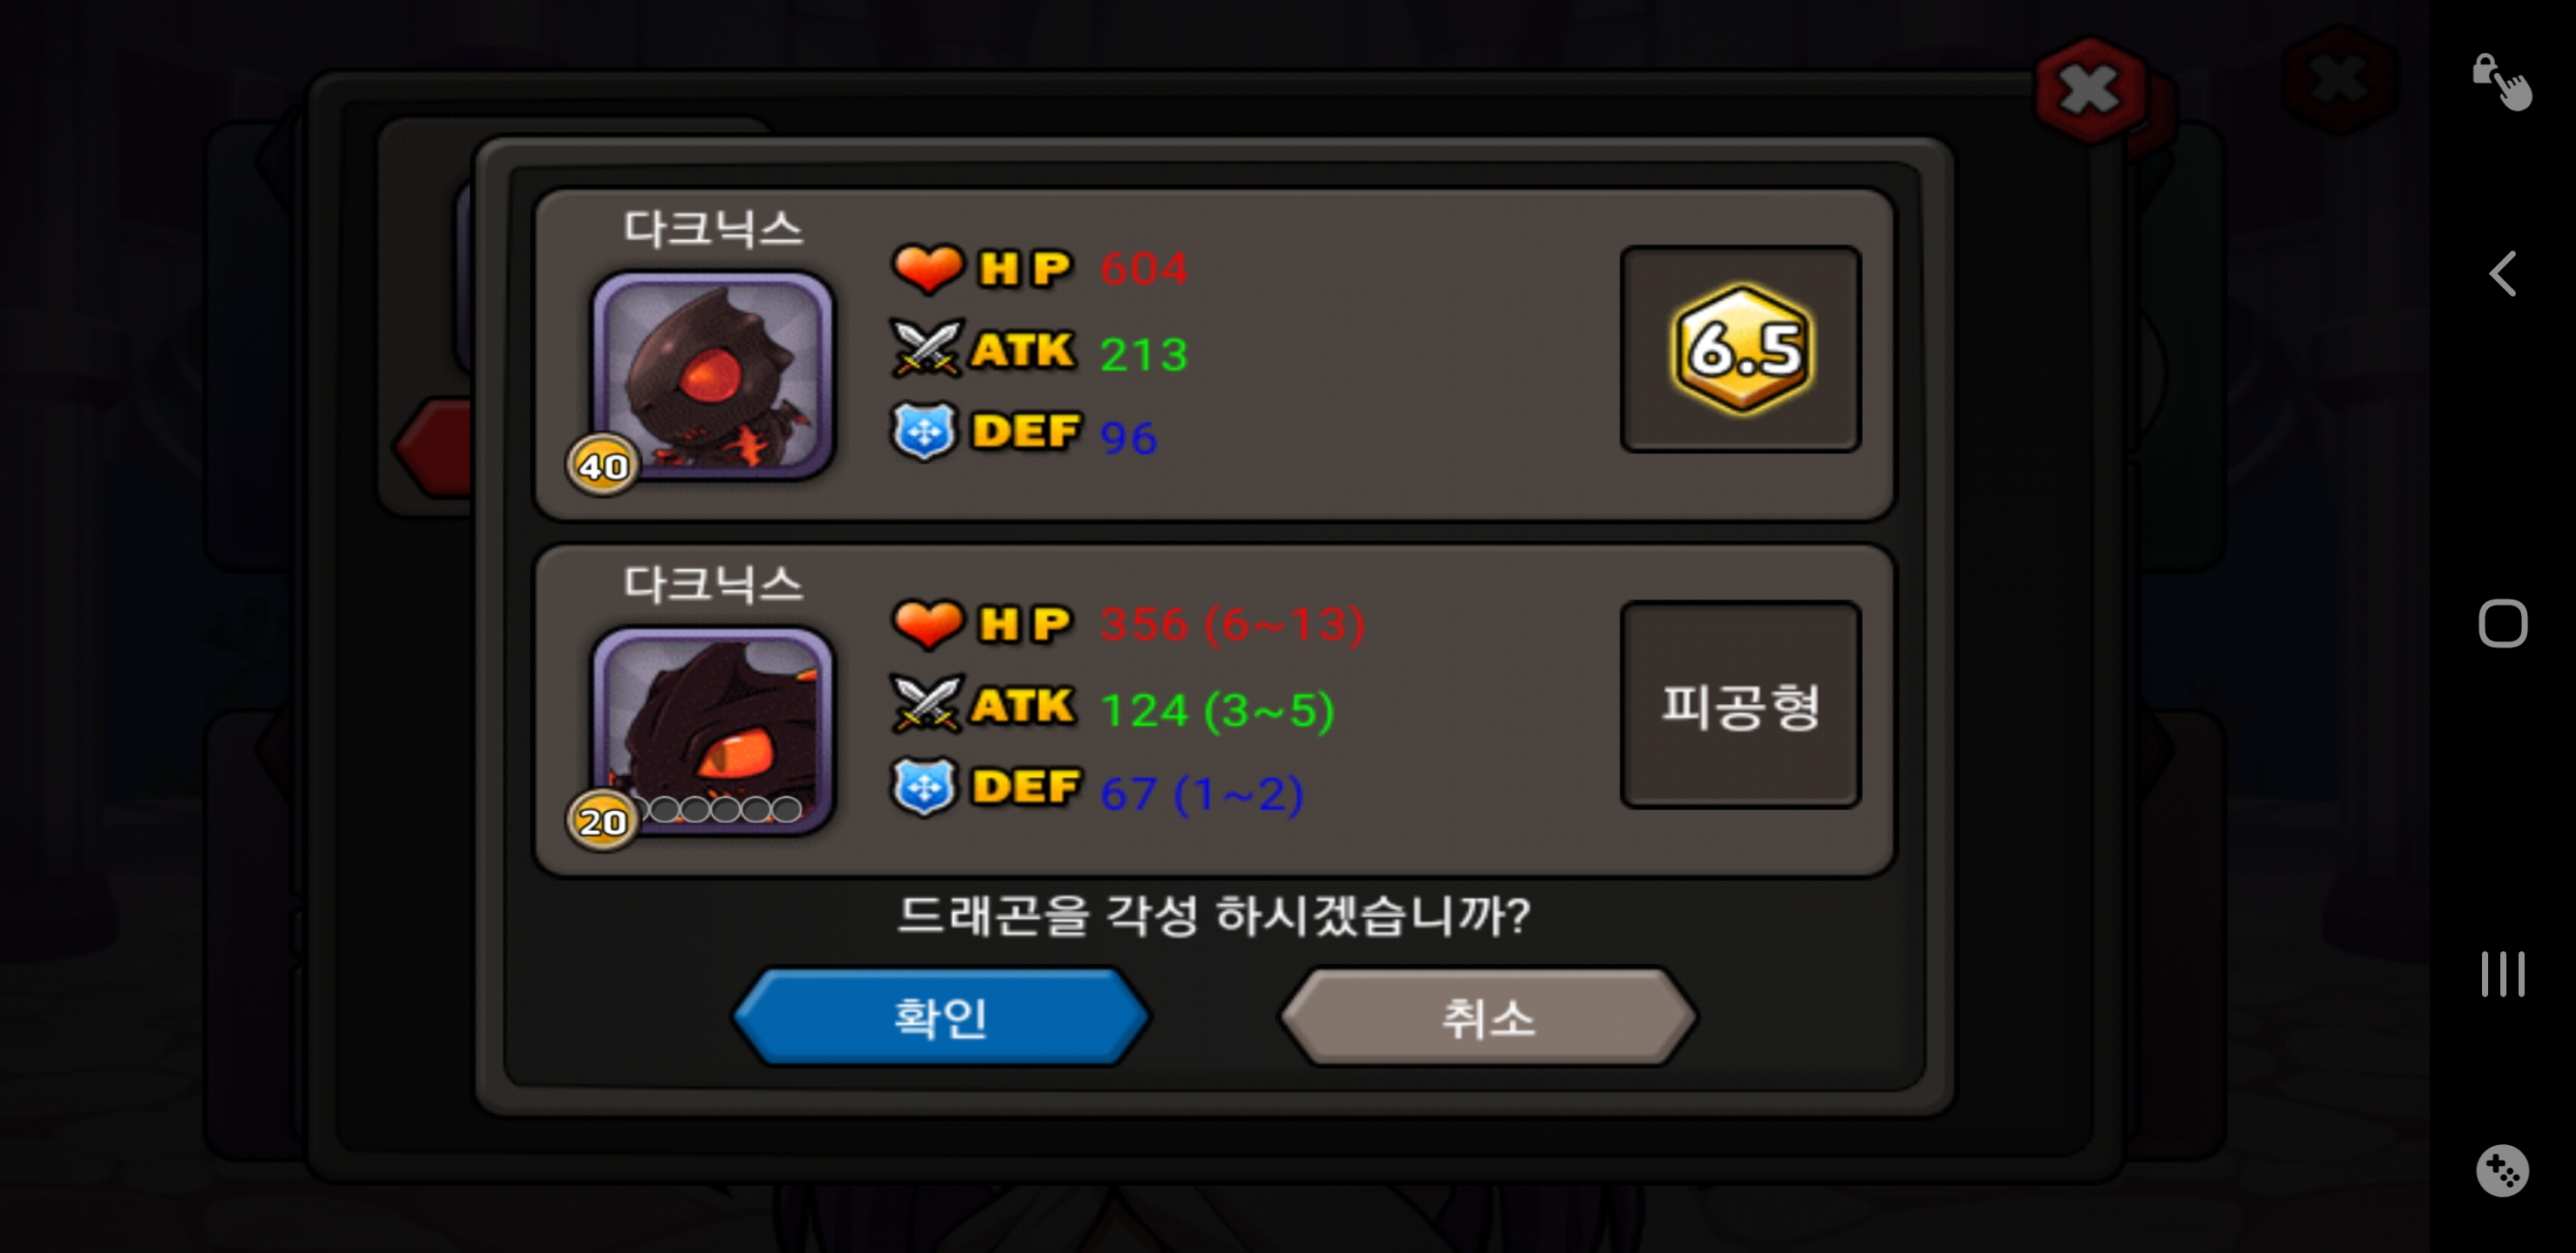Screen dimensions: 2576x1253
Task: Confirm dragon awakening with 확인 button
Action: pyautogui.click(x=941, y=1016)
